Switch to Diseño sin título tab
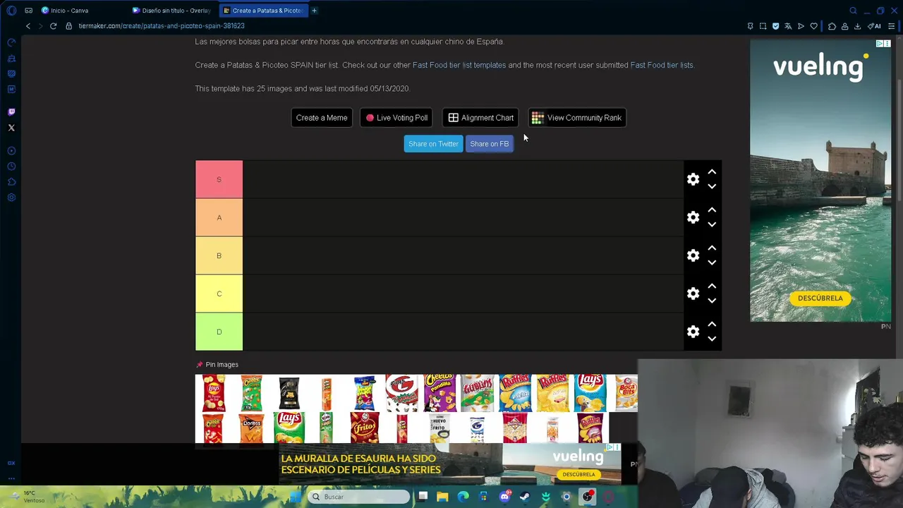Screen dimensions: 903x508 point(173,11)
